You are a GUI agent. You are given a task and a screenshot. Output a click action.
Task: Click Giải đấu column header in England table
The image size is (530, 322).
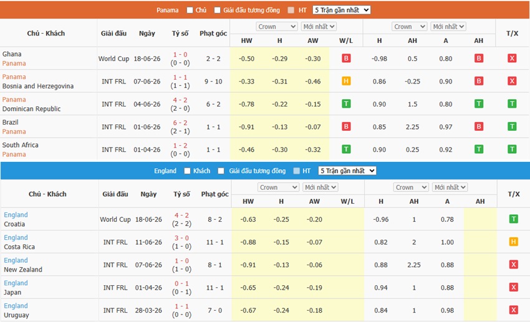click(115, 194)
